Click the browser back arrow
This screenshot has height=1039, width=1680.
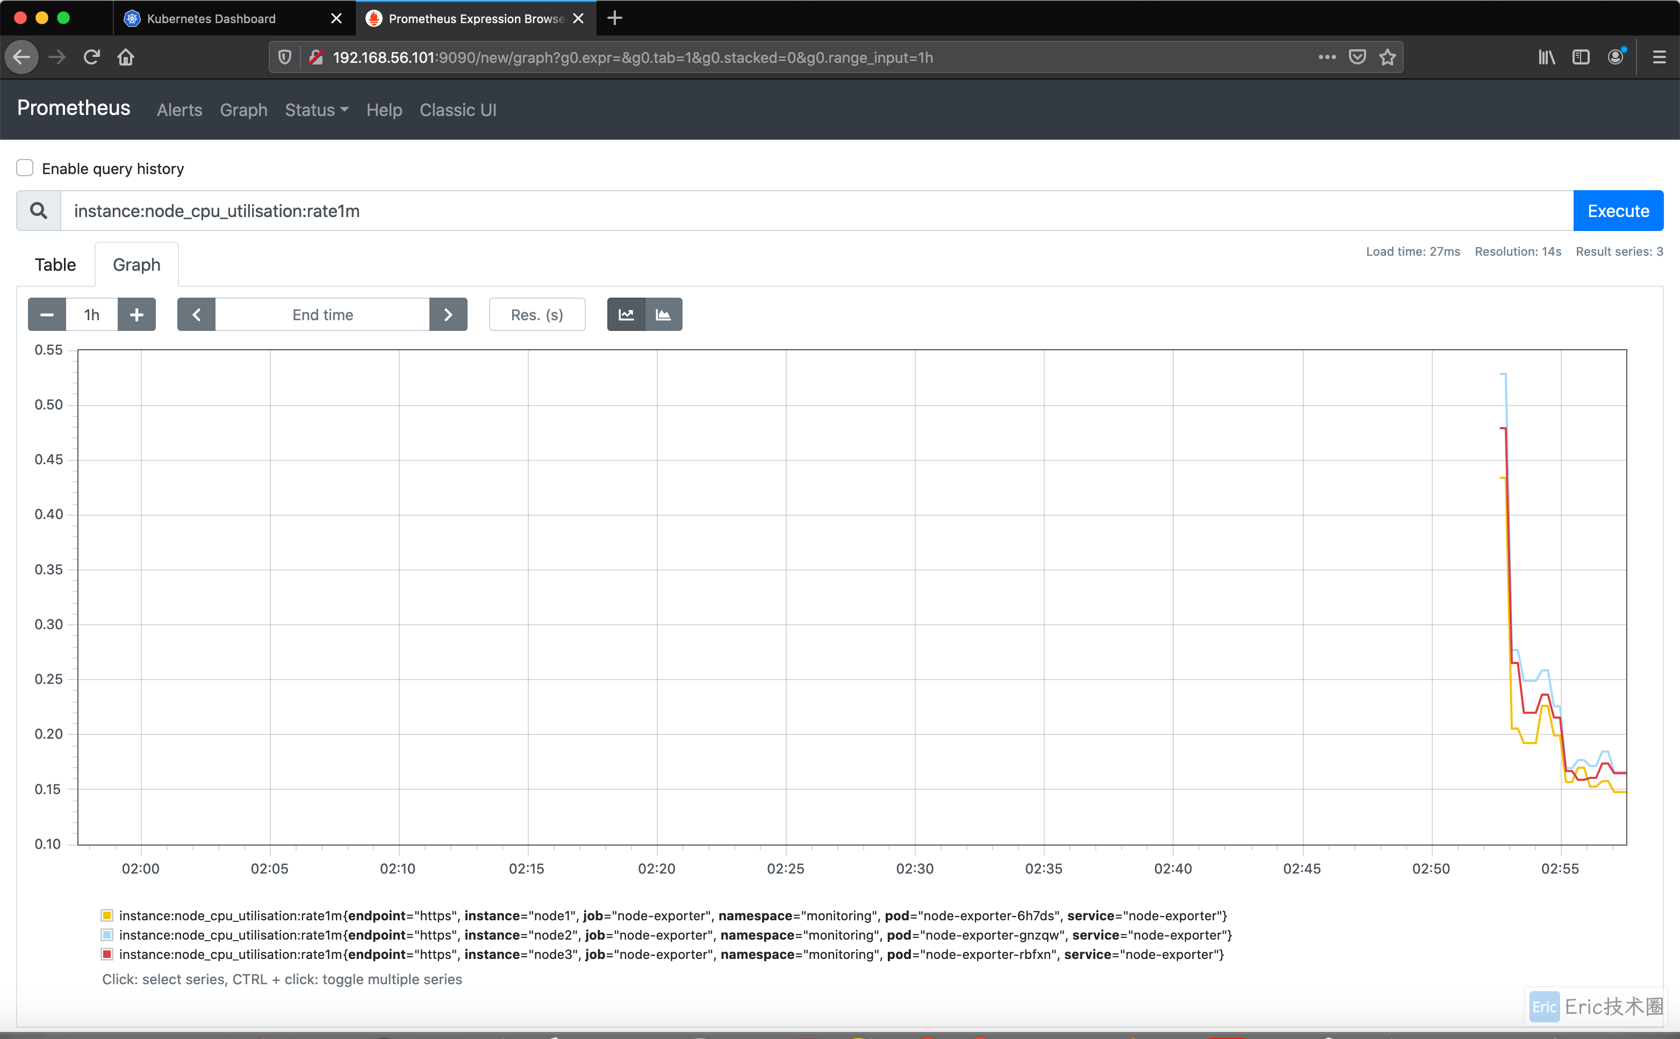tap(22, 57)
